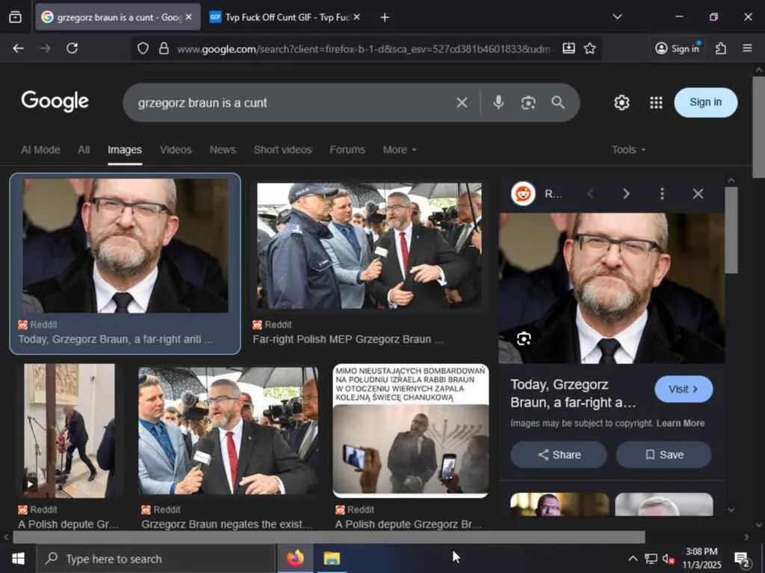Switch to the Tvp GIF browser tab
This screenshot has height=573, width=765.
coord(285,18)
